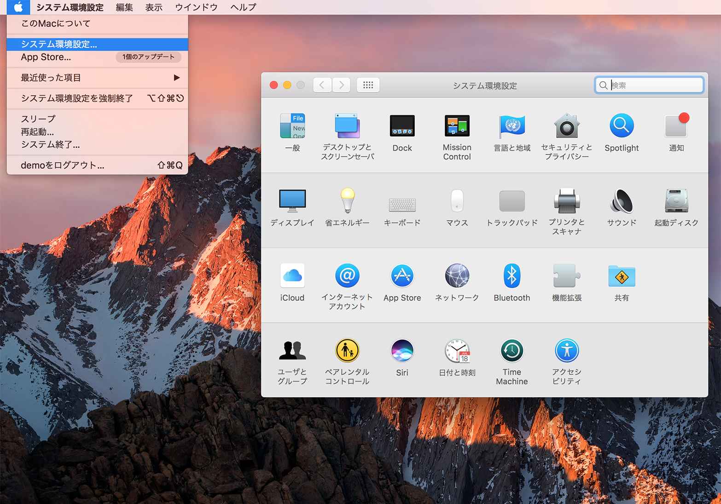Choose スリープ (Sleep) menu item
This screenshot has width=721, height=504.
click(97, 119)
